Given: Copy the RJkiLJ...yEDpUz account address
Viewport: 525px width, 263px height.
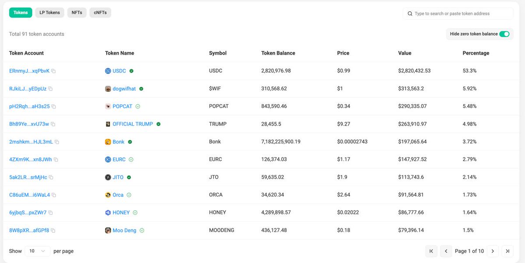Looking at the screenshot, I should coord(50,89).
